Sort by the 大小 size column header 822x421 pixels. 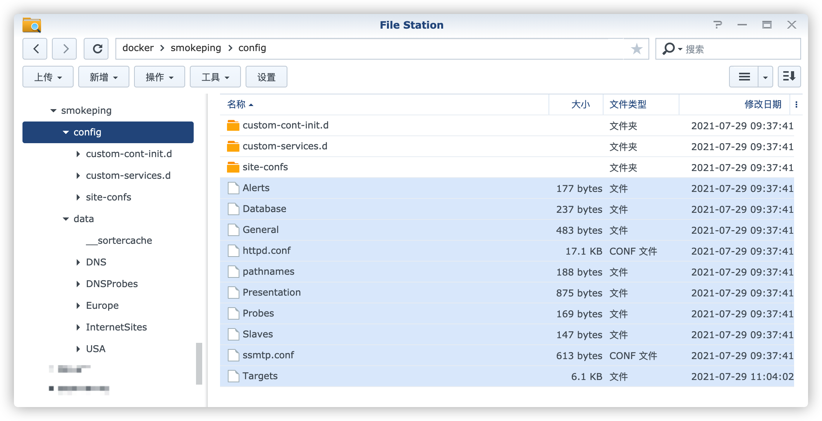tap(580, 104)
